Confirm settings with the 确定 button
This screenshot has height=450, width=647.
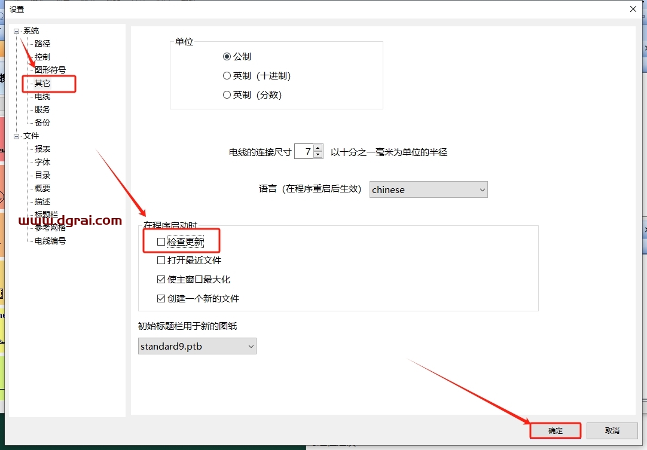pyautogui.click(x=554, y=430)
